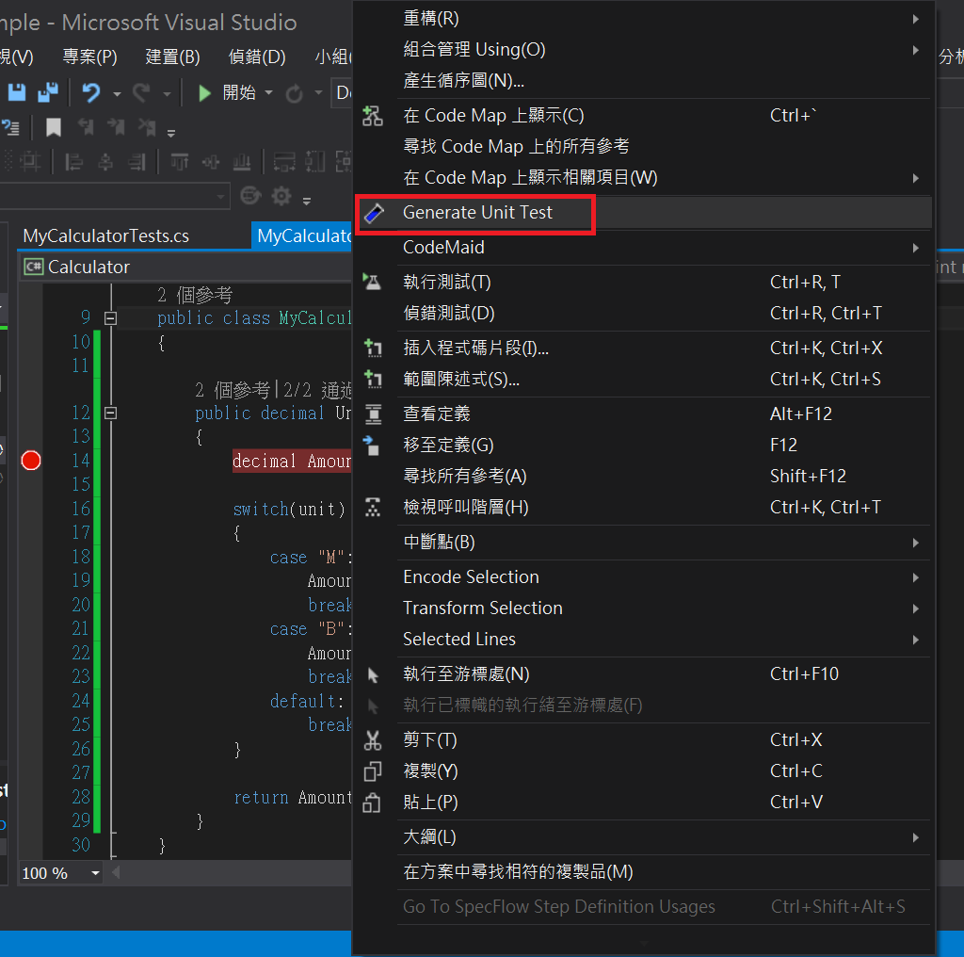Click line number 28 in the editor gutter

click(81, 797)
